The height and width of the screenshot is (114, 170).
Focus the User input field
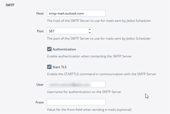[76, 85]
